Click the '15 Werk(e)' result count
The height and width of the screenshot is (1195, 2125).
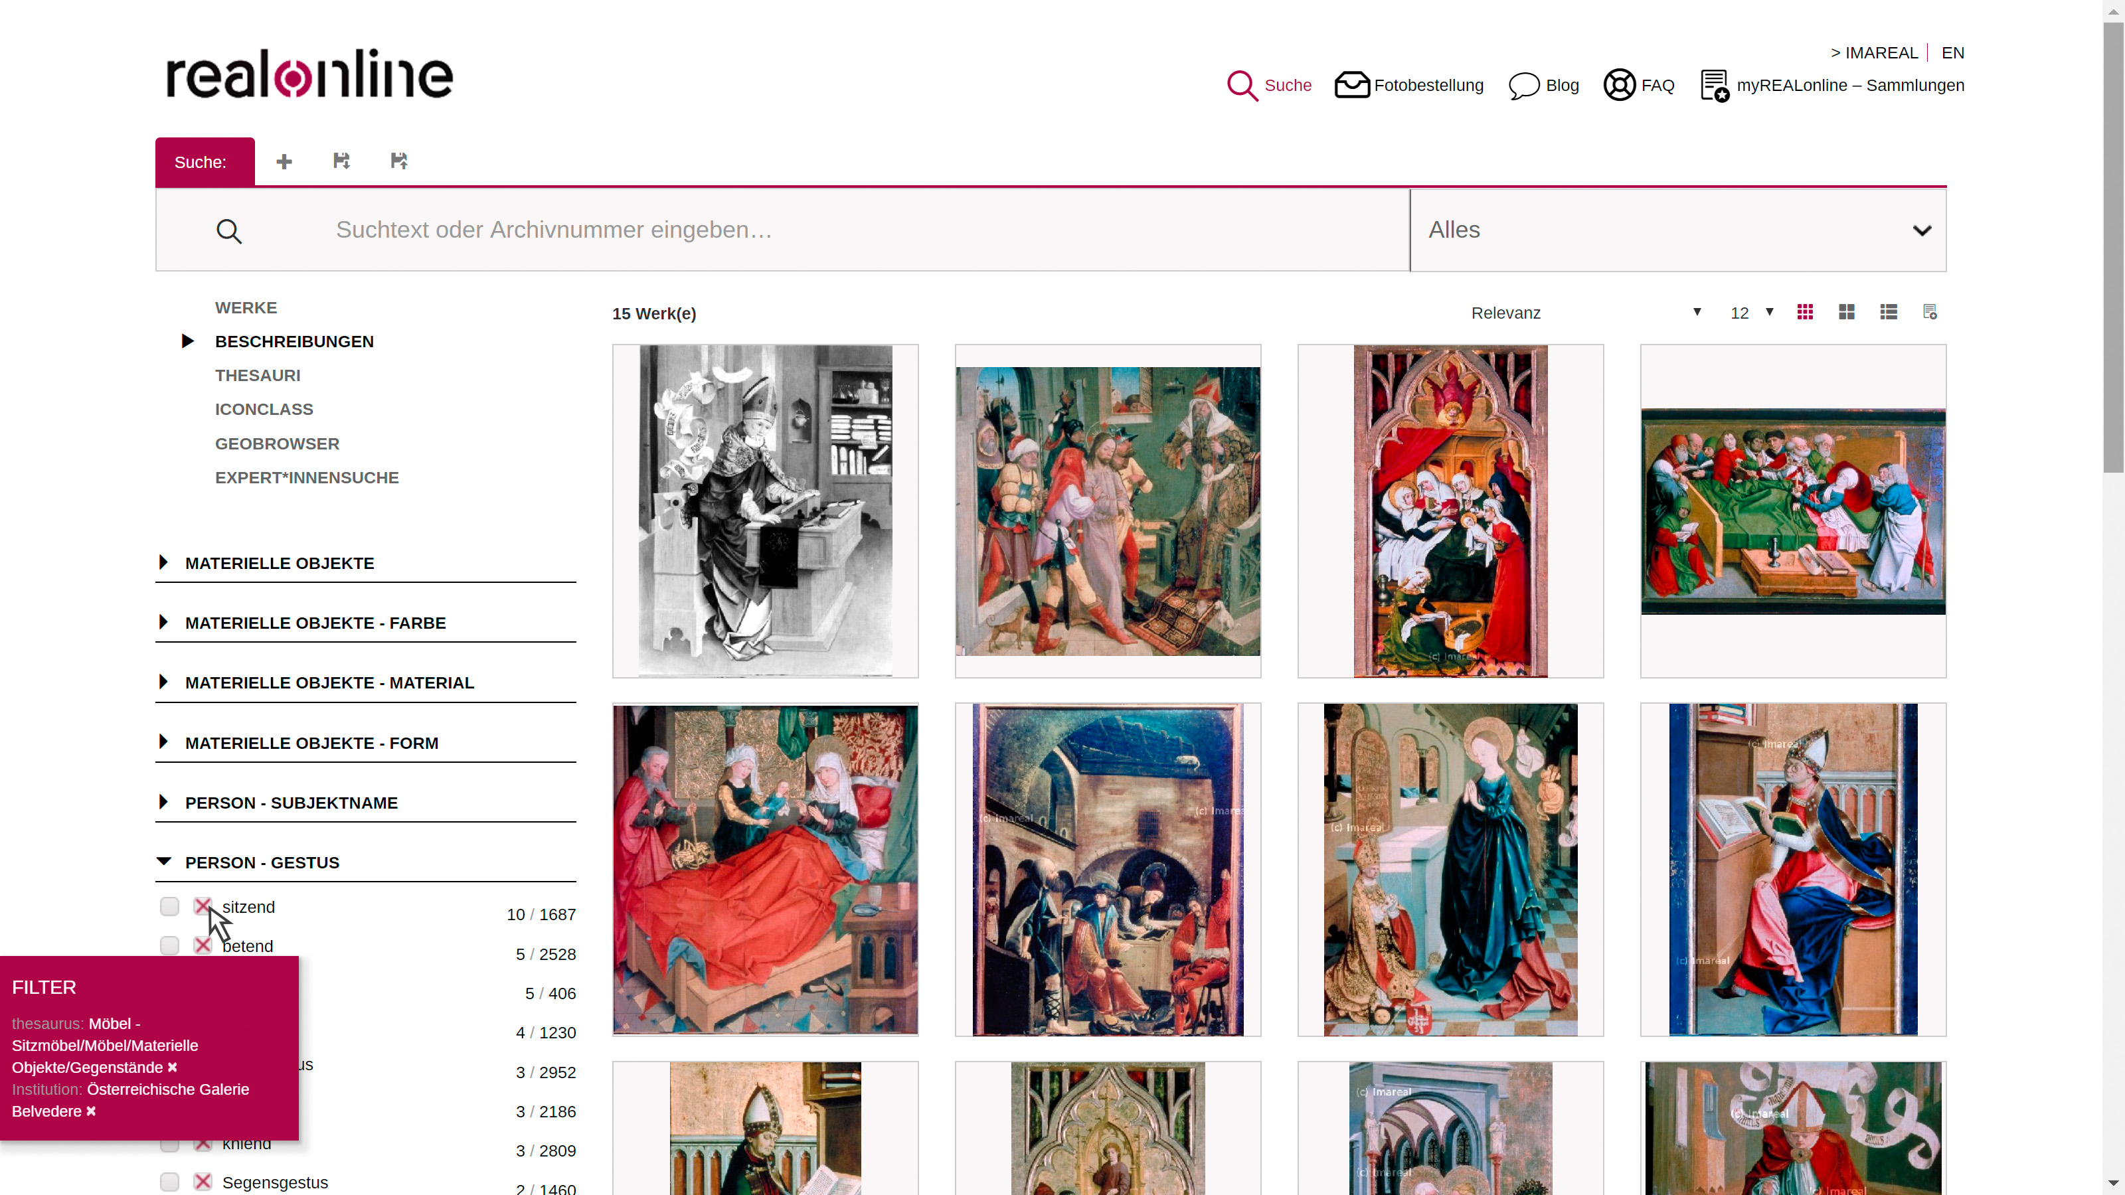pyautogui.click(x=653, y=313)
